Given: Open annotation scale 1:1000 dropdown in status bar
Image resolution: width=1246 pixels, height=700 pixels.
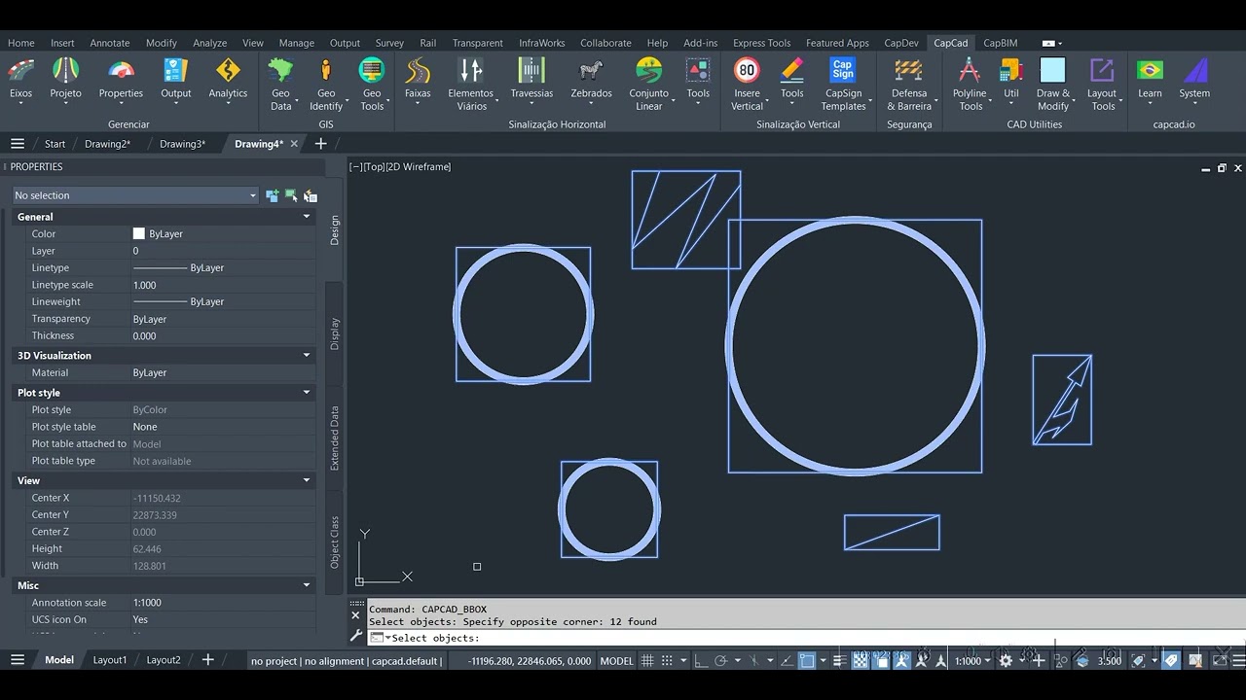Looking at the screenshot, I should tap(972, 661).
